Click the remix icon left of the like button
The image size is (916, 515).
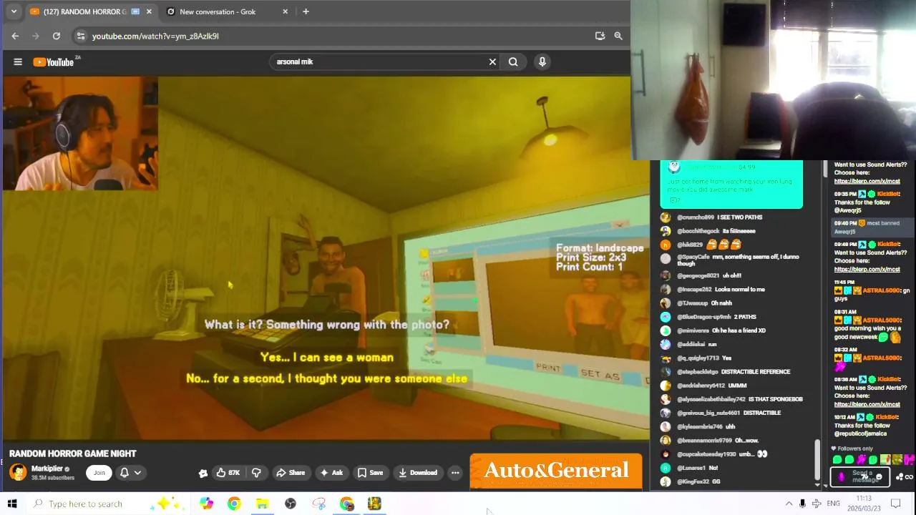pos(203,473)
